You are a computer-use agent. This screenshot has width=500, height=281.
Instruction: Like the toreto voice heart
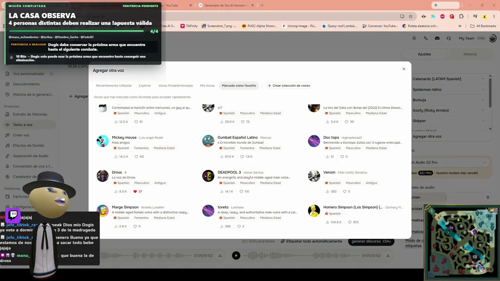[x=239, y=226]
